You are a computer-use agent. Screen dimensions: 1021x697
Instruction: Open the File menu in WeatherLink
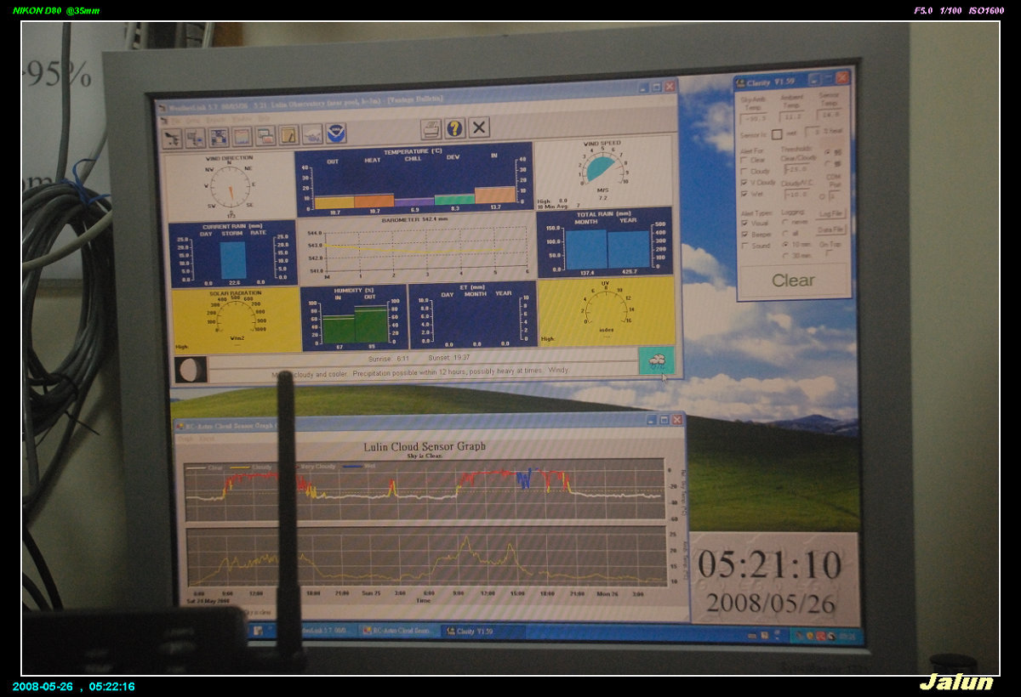(x=174, y=120)
